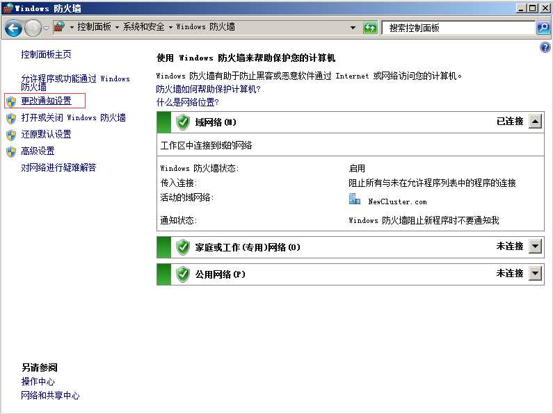Open 网络和共享中心 link
The image size is (553, 414).
tap(51, 395)
